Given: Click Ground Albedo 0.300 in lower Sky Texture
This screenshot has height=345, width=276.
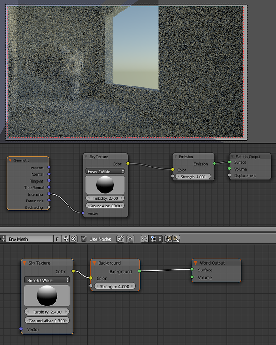Looking at the screenshot, I should tap(47, 321).
